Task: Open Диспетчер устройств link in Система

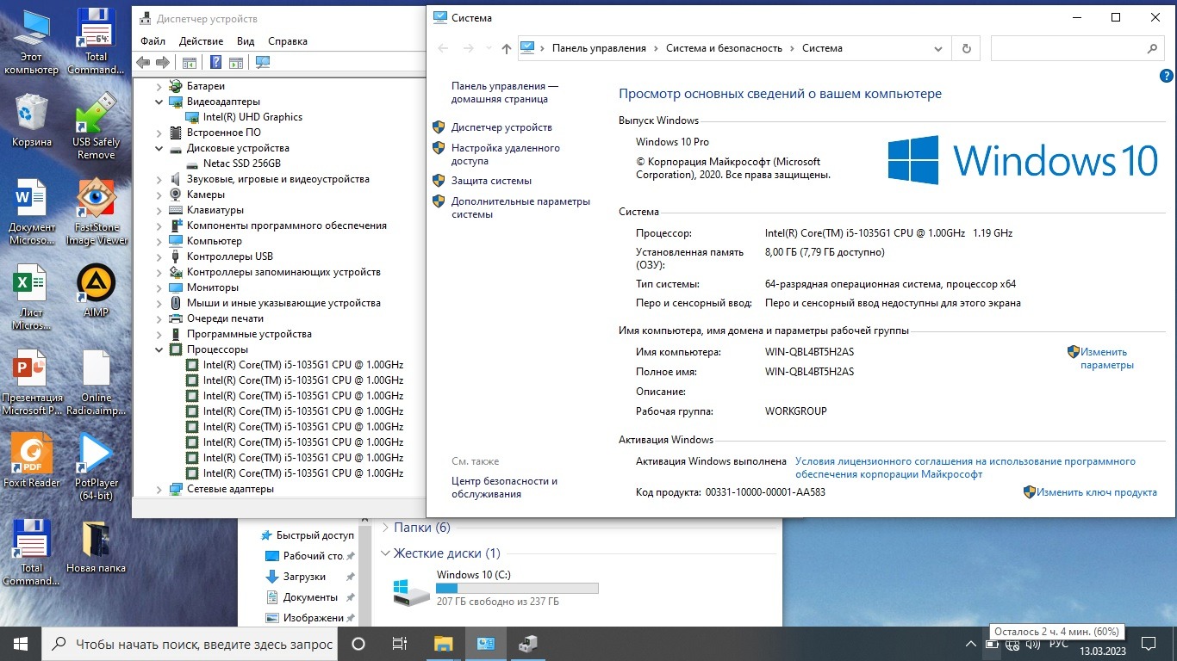Action: pos(501,127)
